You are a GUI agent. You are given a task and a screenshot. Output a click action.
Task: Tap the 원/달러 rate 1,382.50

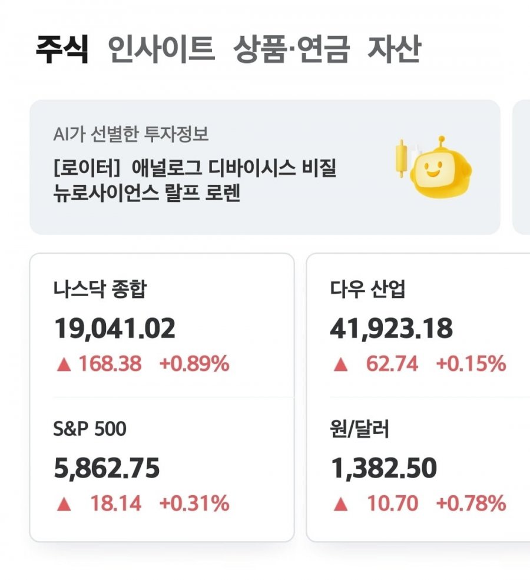pos(383,468)
